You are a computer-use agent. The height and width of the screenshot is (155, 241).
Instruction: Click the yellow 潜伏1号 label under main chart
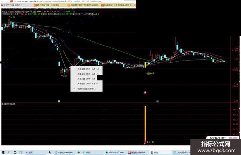151,74
